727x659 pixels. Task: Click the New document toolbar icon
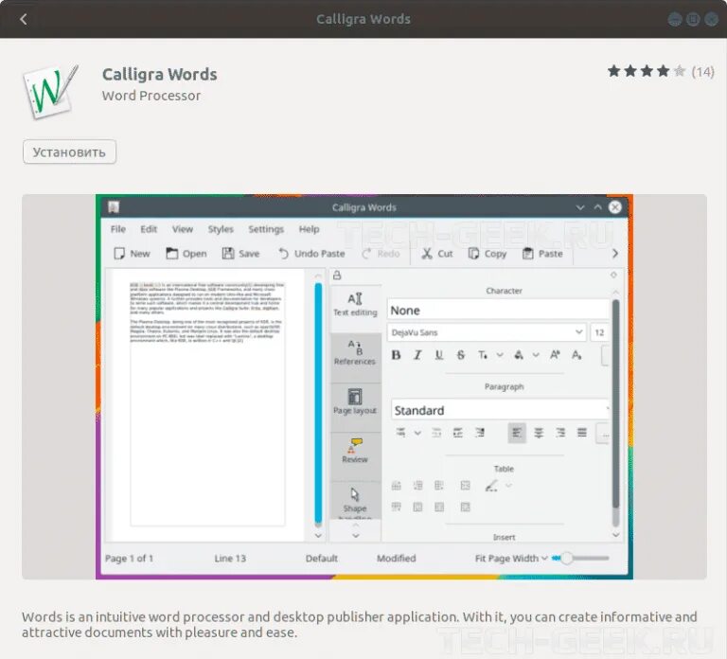click(x=119, y=253)
